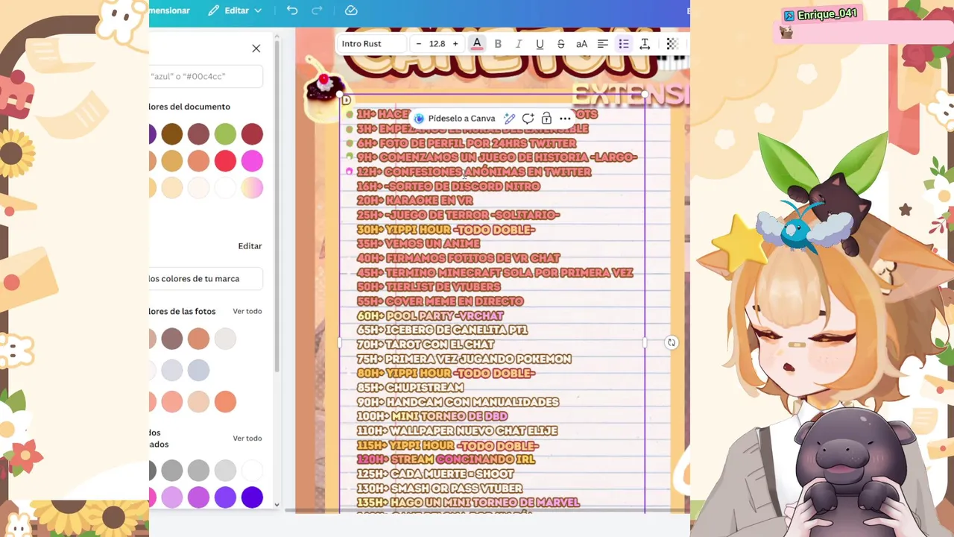The width and height of the screenshot is (954, 537).
Task: Toggle bold formatting
Action: click(498, 44)
